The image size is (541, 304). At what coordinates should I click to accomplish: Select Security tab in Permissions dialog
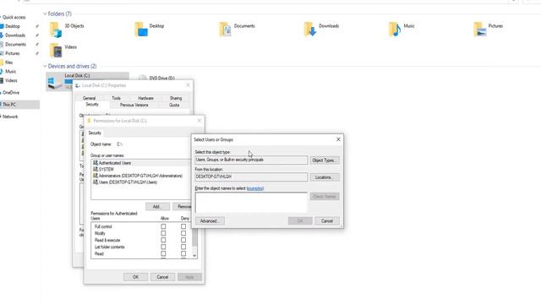coord(95,133)
